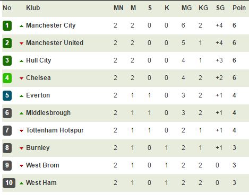Click the rank 4 light green badge

[7, 78]
